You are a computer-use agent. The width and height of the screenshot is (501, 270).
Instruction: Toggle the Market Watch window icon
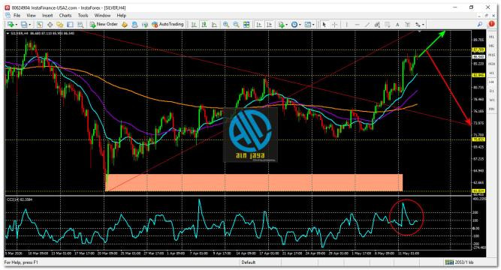pos(40,24)
